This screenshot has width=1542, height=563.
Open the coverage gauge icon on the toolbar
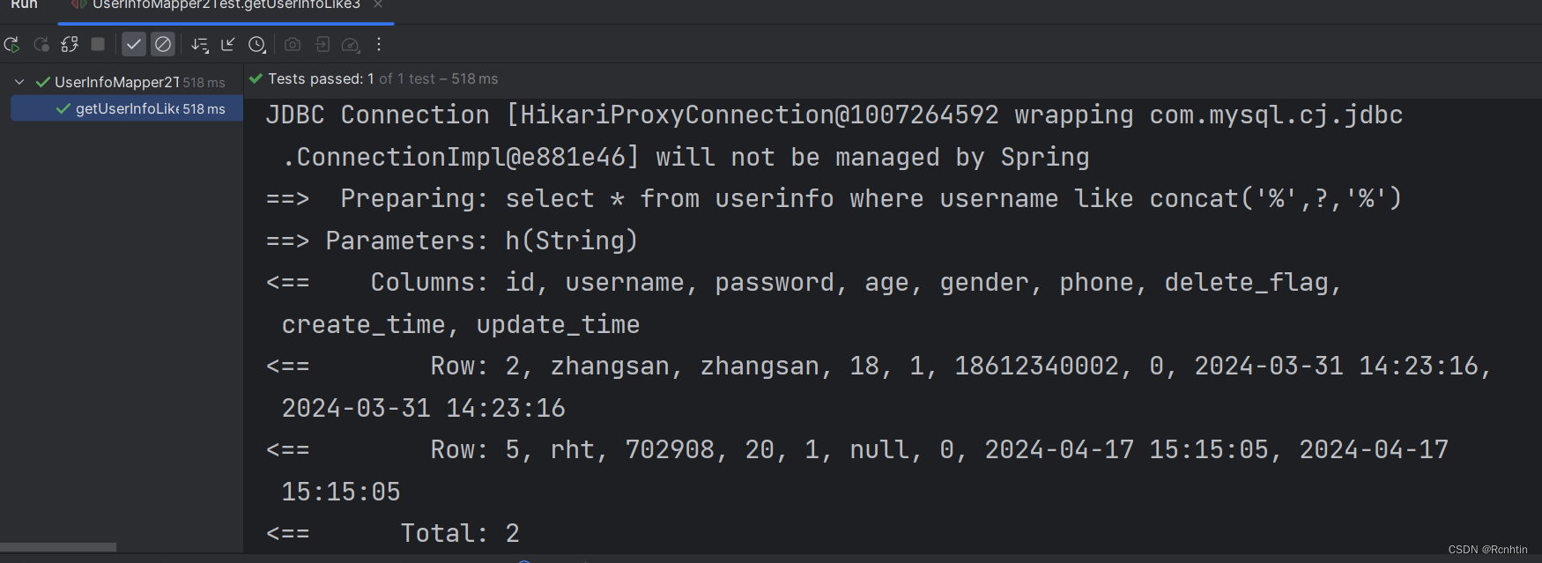tap(351, 44)
